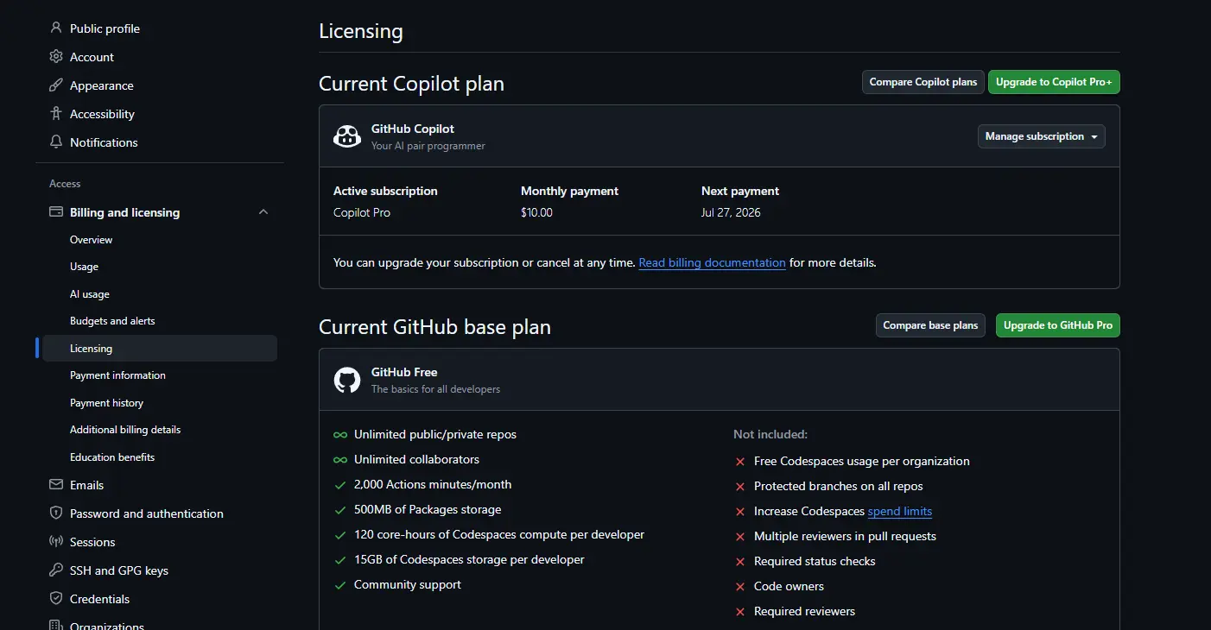Open the AI usage page
1211x630 pixels.
tap(90, 294)
